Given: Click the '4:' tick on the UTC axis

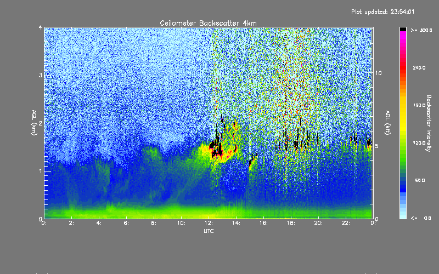Looking at the screenshot, I should pyautogui.click(x=99, y=223).
